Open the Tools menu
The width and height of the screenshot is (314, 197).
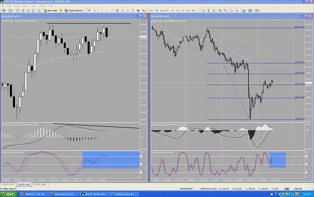click(x=33, y=6)
